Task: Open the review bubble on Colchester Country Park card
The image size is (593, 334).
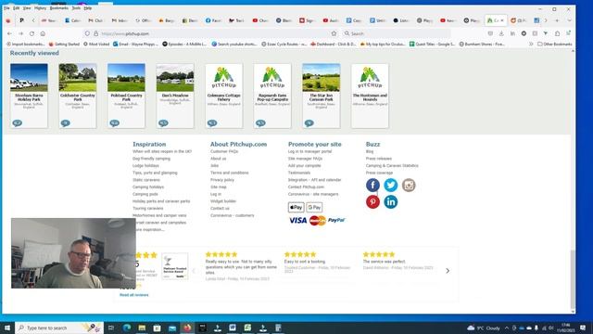Action: tap(66, 123)
